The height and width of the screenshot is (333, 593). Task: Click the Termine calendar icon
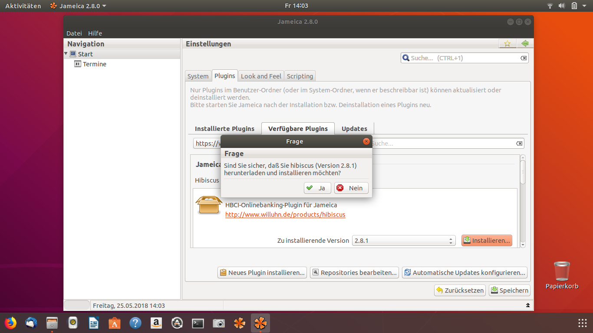(x=78, y=64)
